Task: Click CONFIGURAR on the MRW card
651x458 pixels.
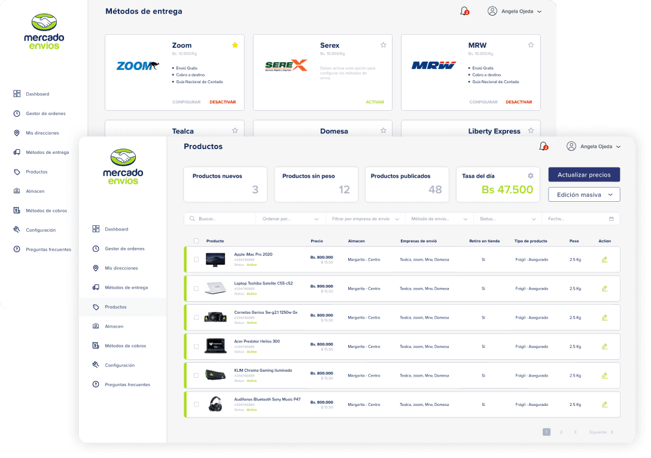Action: (x=483, y=102)
